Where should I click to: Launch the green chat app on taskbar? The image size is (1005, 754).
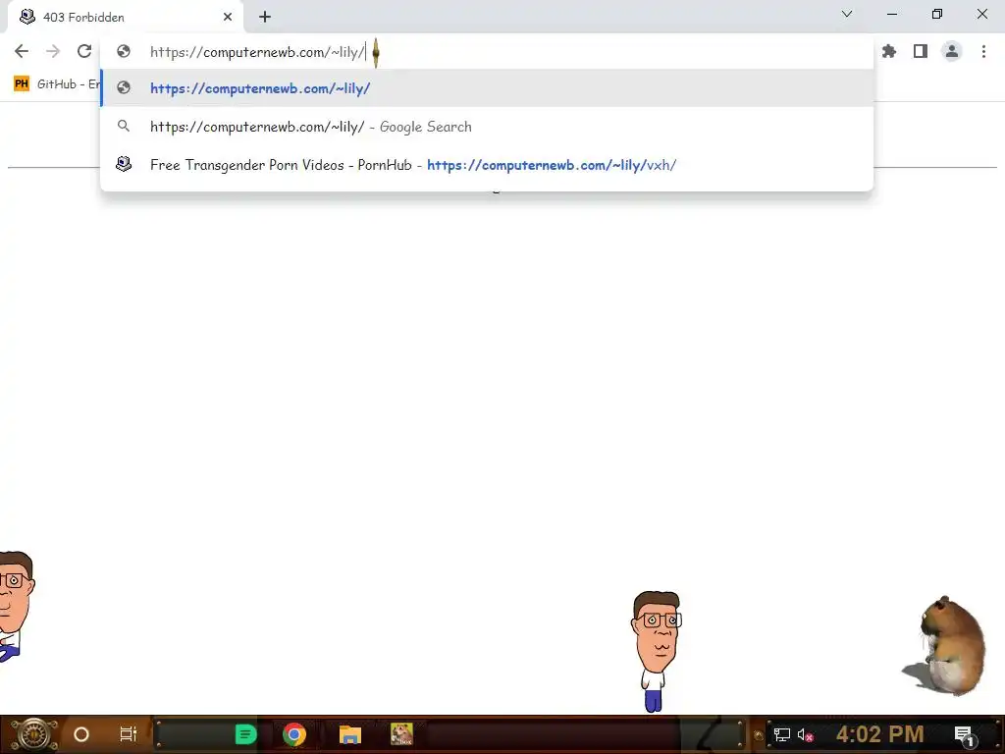tap(245, 734)
